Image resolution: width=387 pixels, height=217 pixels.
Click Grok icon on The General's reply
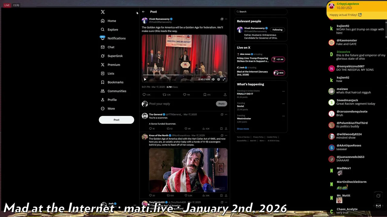point(222,115)
